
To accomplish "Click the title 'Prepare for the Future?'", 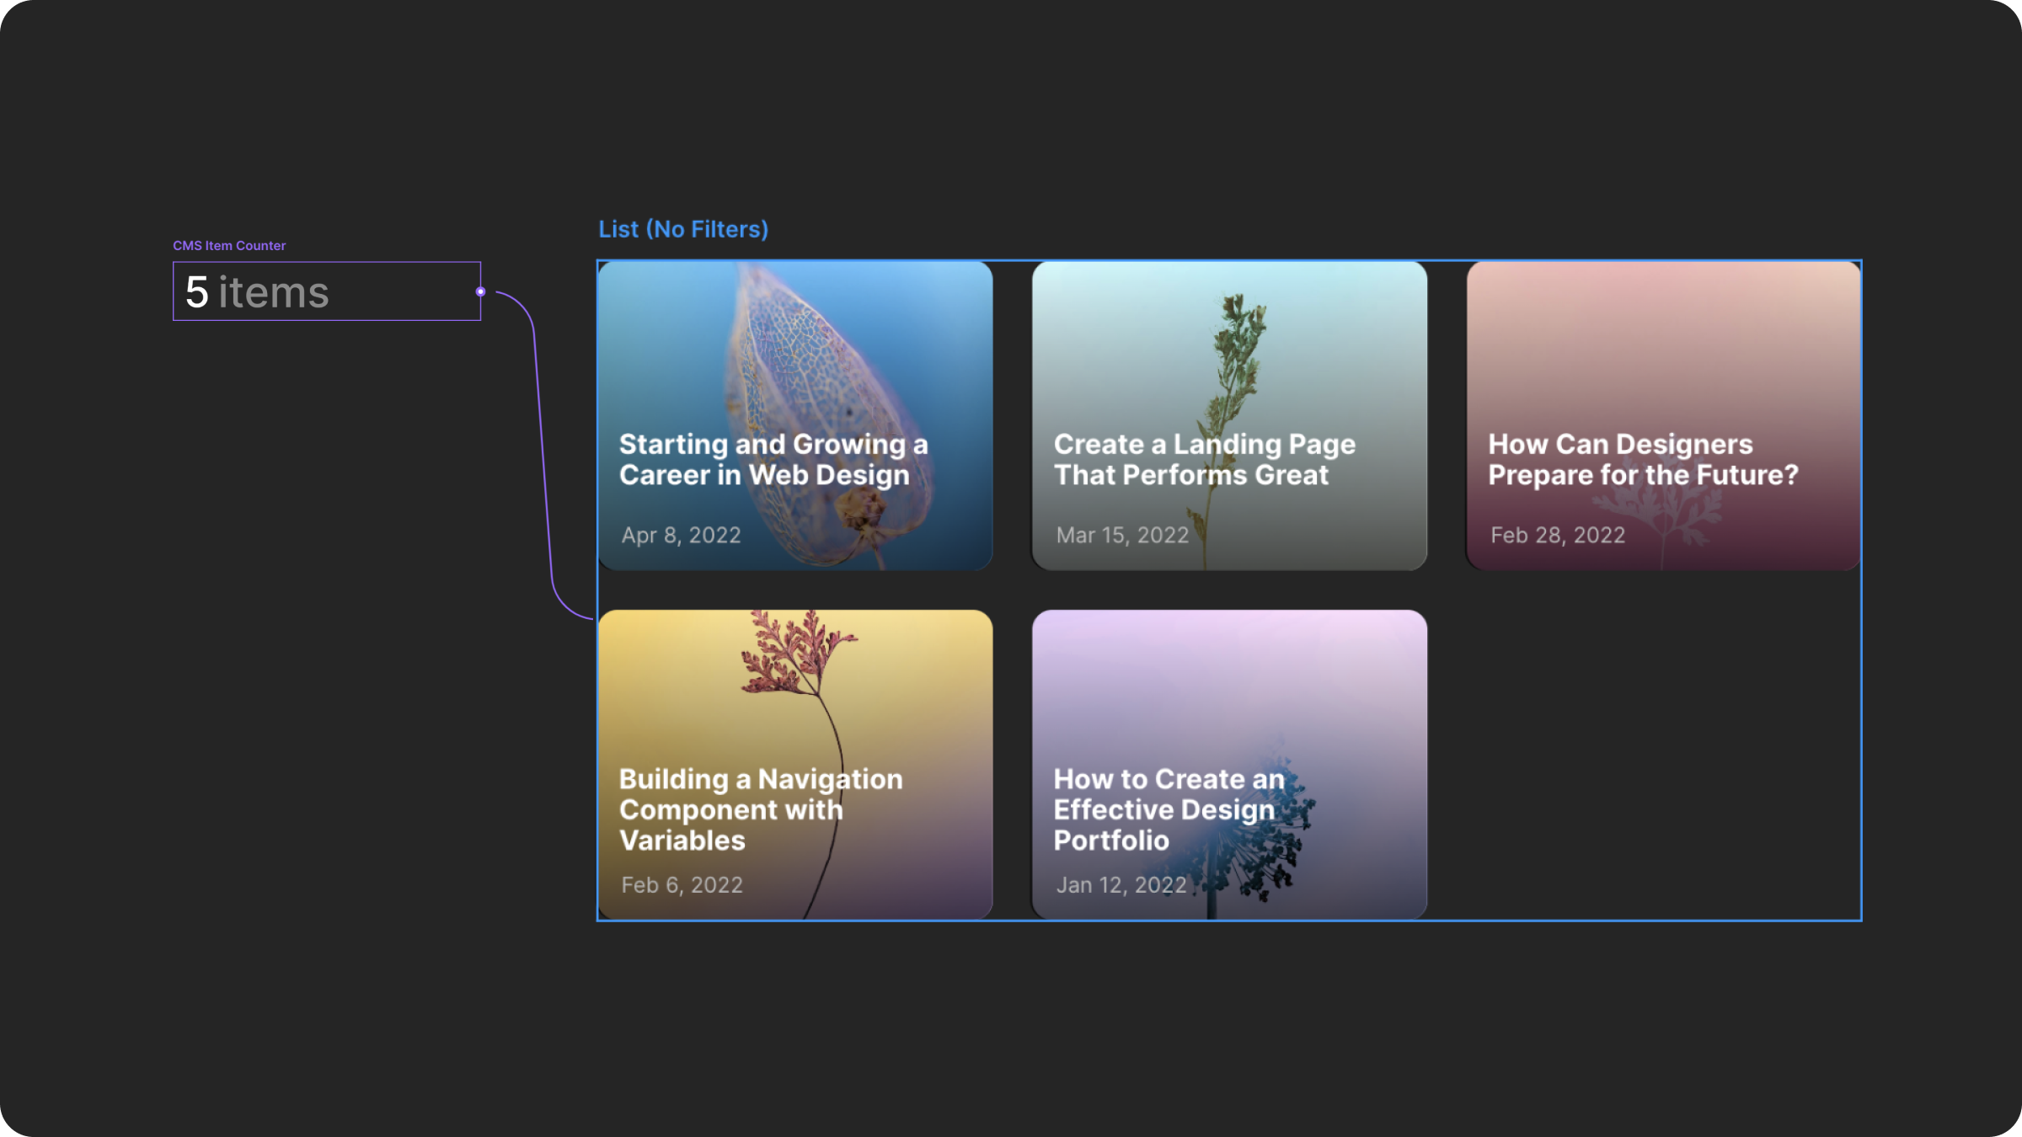I will point(1642,476).
